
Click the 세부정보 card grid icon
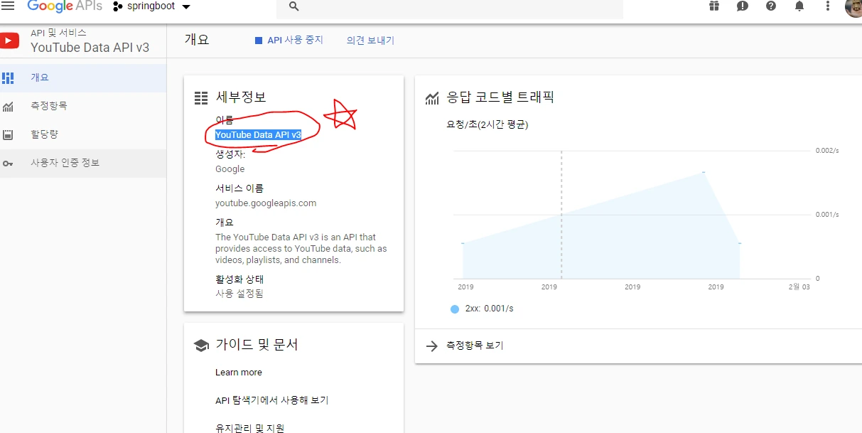201,98
